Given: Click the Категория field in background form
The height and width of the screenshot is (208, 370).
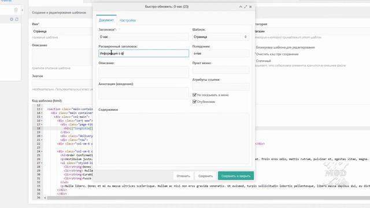Looking at the screenshot, I should point(312,31).
